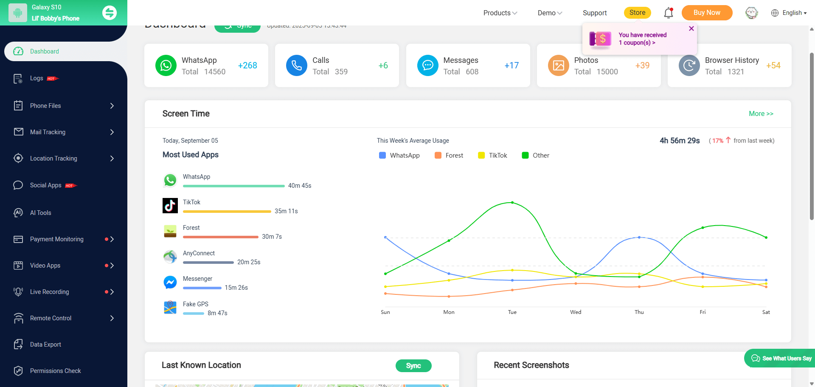
Task: Click the AnyConnect usage progress bar
Action: click(208, 263)
